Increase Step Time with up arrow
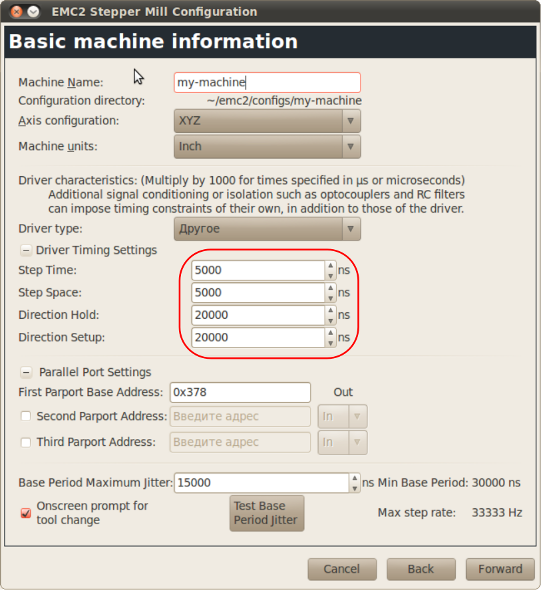This screenshot has height=590, width=541. coord(331,266)
